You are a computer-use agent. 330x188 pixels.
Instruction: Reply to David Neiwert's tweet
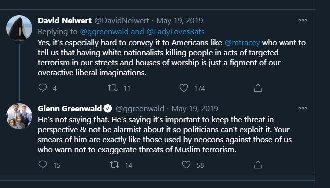pyautogui.click(x=43, y=88)
